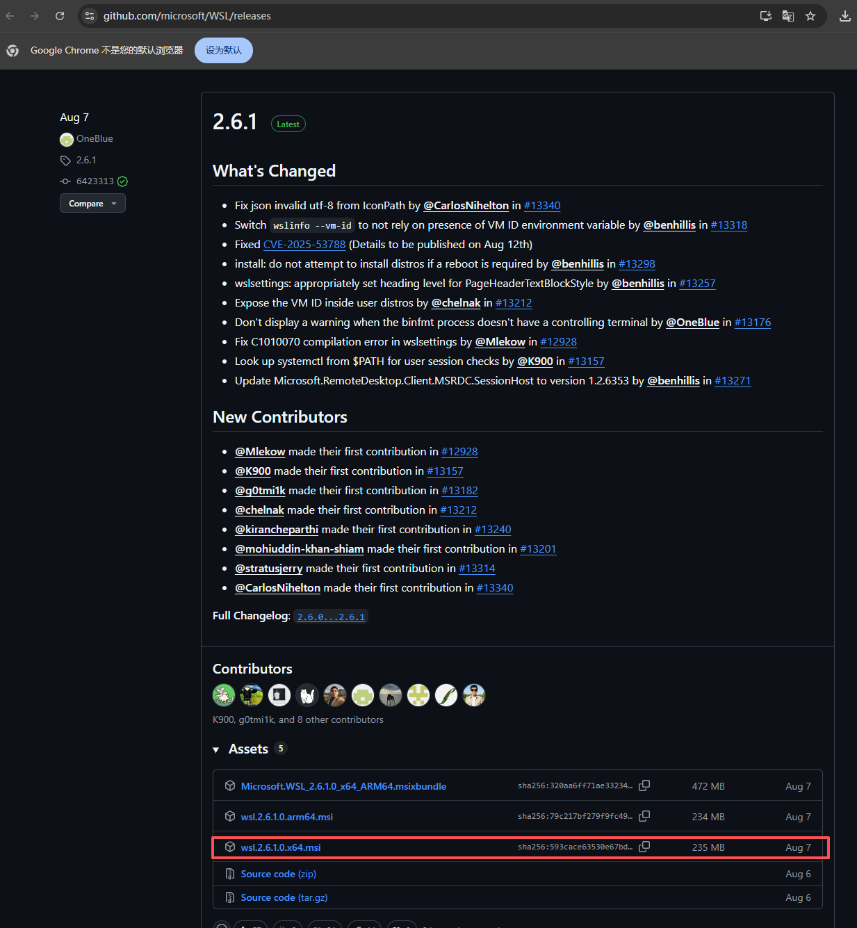Open pull request #13240

coord(493,530)
